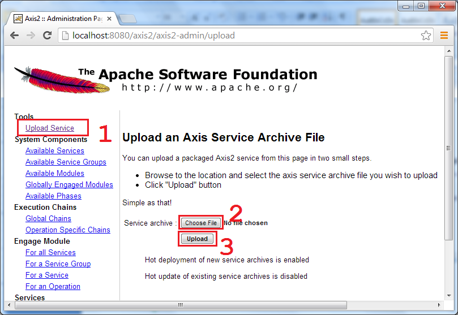
Task: Reload the page with the refresh icon
Action: (x=48, y=35)
